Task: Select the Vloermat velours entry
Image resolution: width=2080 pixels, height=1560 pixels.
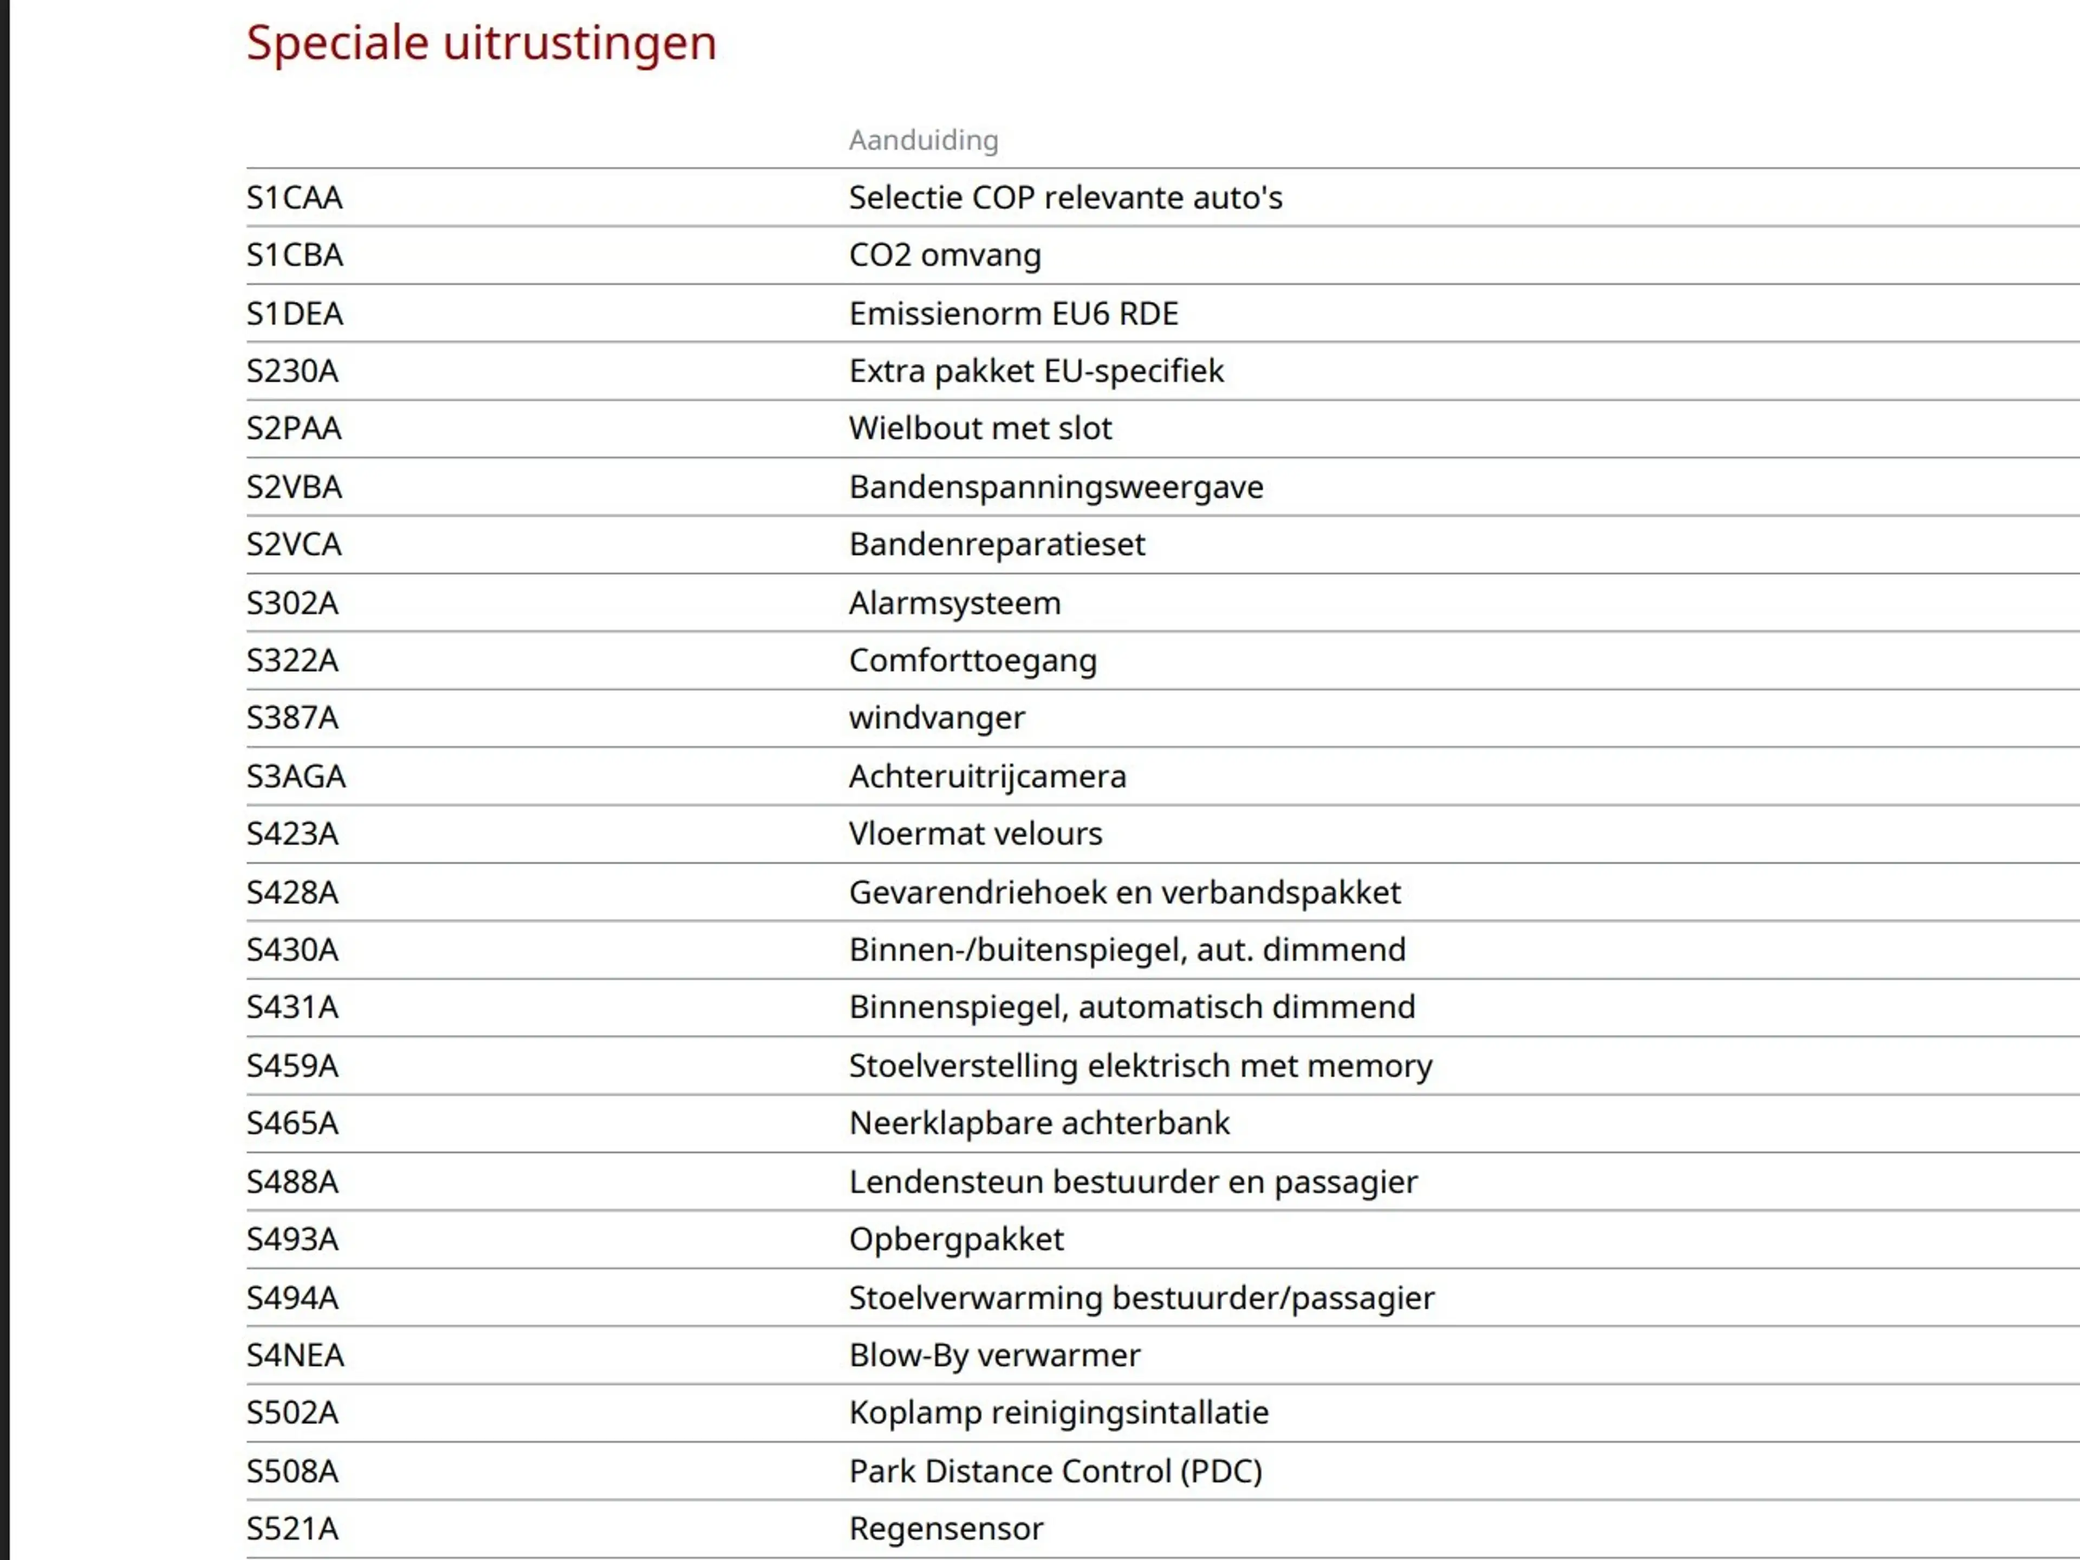Action: [x=975, y=834]
